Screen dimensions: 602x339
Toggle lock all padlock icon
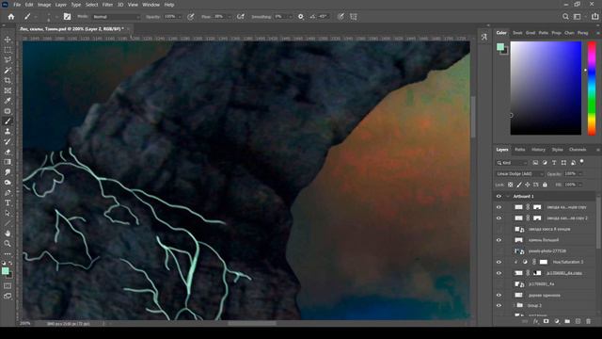[x=545, y=185]
